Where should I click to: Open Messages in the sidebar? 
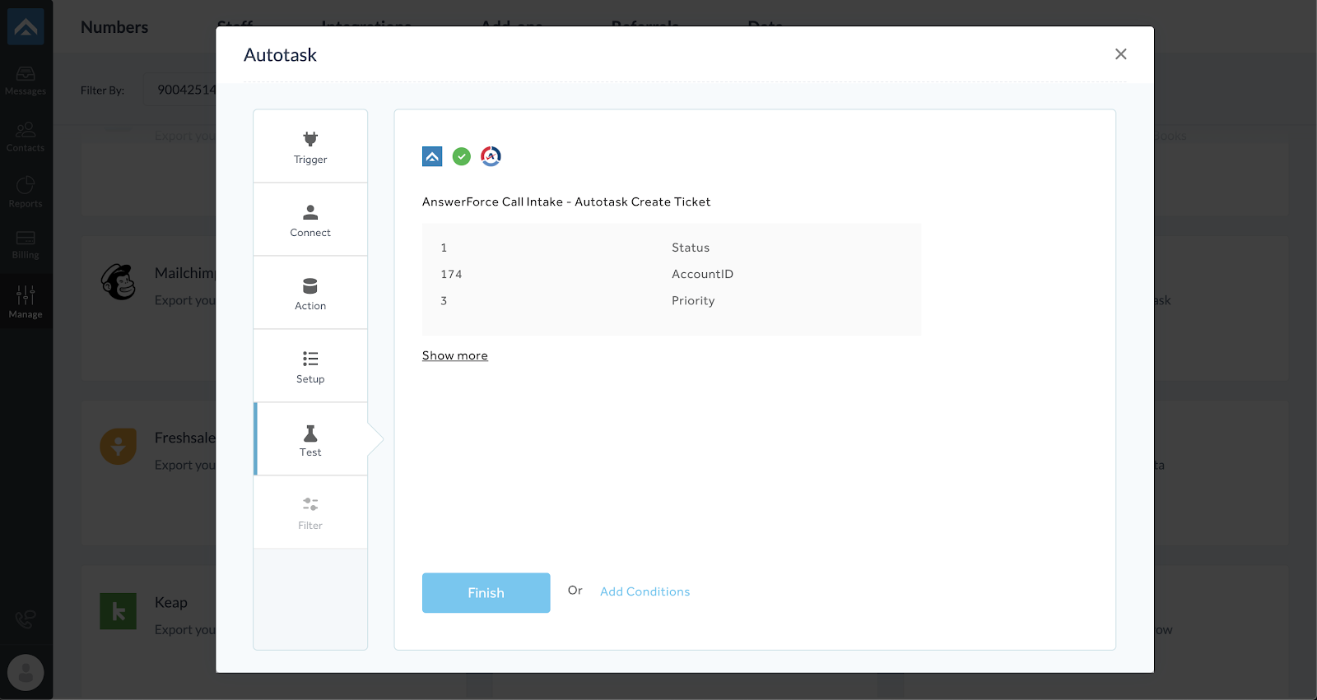click(x=26, y=81)
